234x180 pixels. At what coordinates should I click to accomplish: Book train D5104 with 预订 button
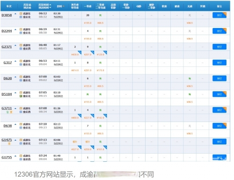(x=219, y=94)
